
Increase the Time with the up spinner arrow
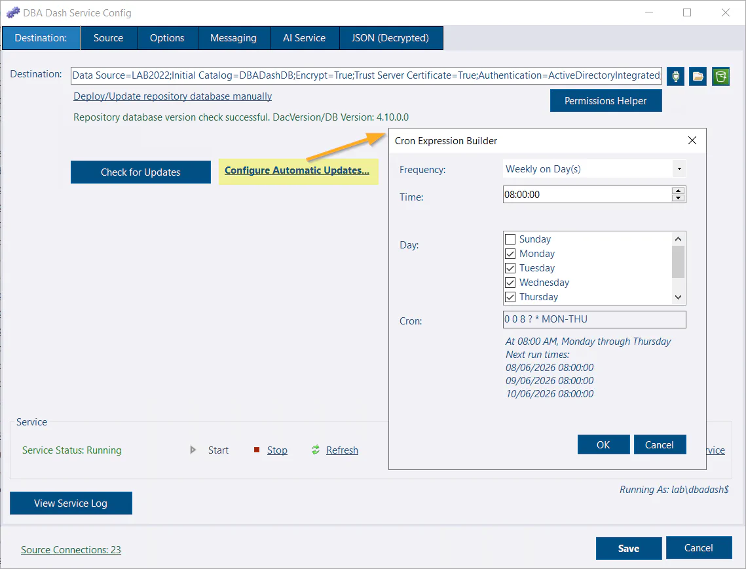pos(678,191)
